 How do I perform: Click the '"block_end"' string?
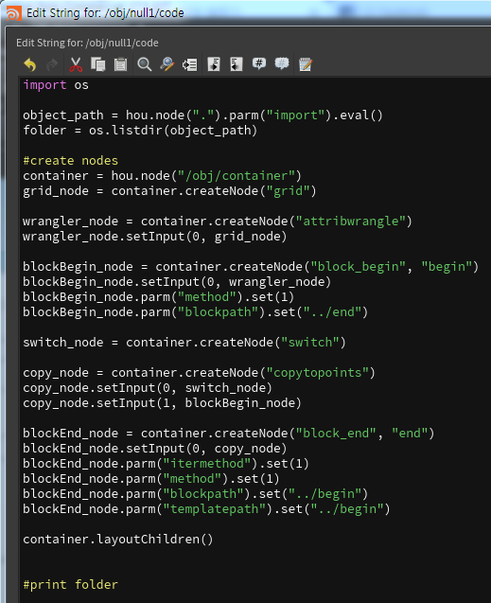click(x=336, y=434)
